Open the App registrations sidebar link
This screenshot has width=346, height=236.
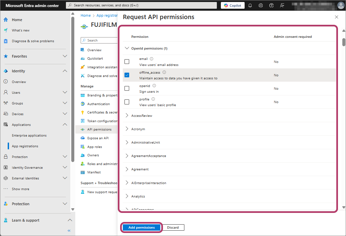[x=25, y=146]
